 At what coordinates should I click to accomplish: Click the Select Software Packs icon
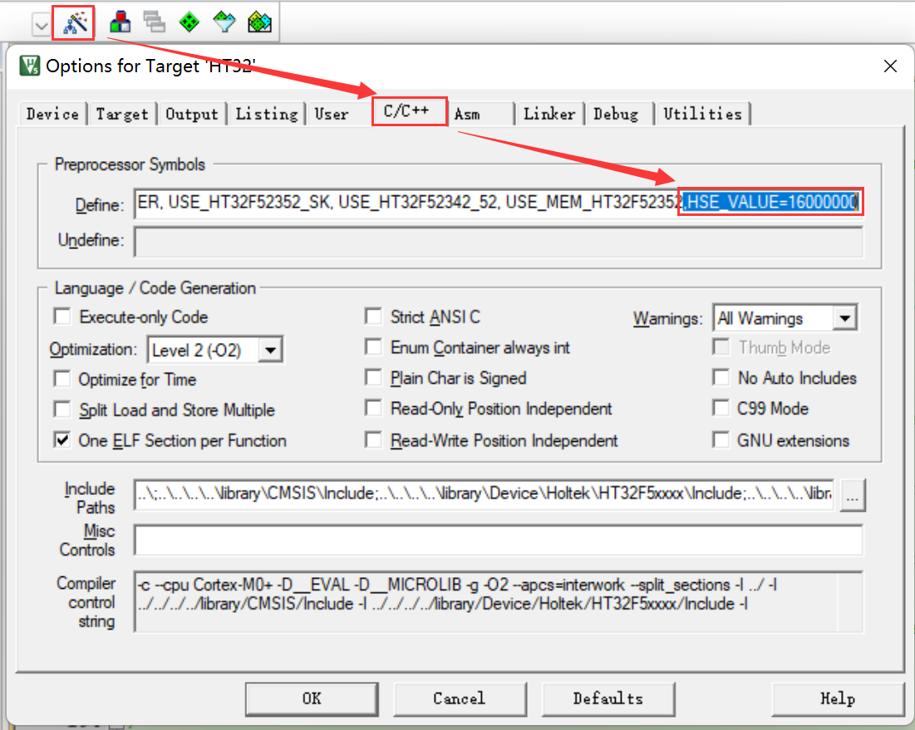click(x=224, y=22)
